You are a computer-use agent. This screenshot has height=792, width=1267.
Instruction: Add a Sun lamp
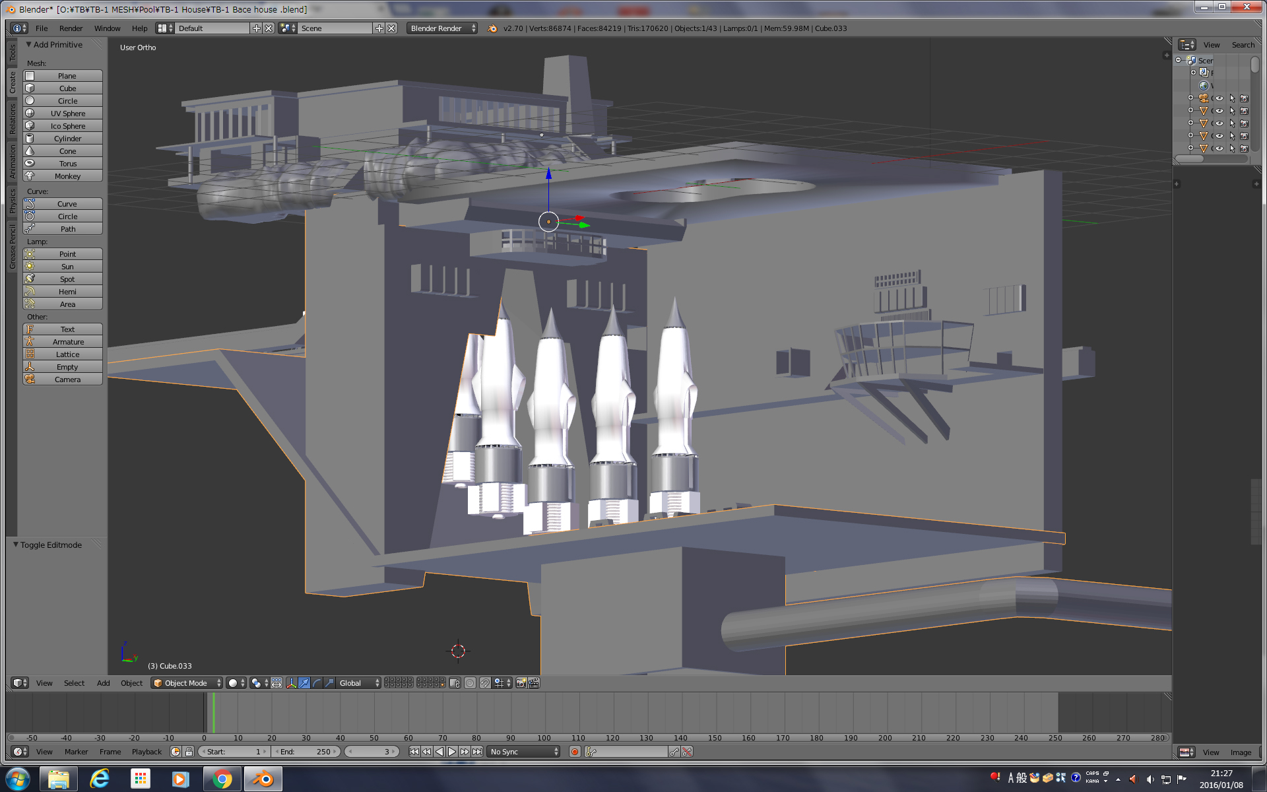coord(63,267)
